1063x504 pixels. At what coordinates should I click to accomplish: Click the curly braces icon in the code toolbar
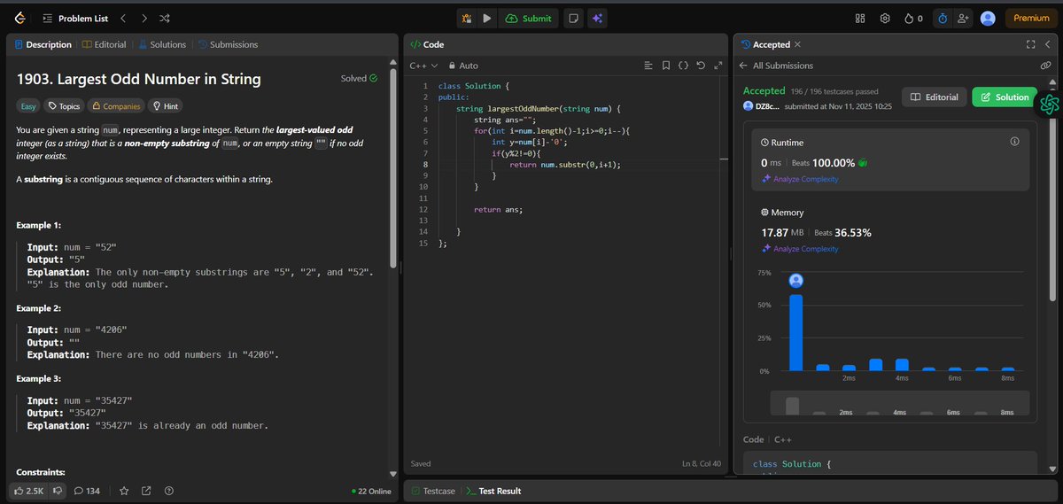pos(683,66)
